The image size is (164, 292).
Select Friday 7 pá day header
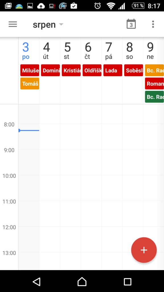(x=109, y=50)
